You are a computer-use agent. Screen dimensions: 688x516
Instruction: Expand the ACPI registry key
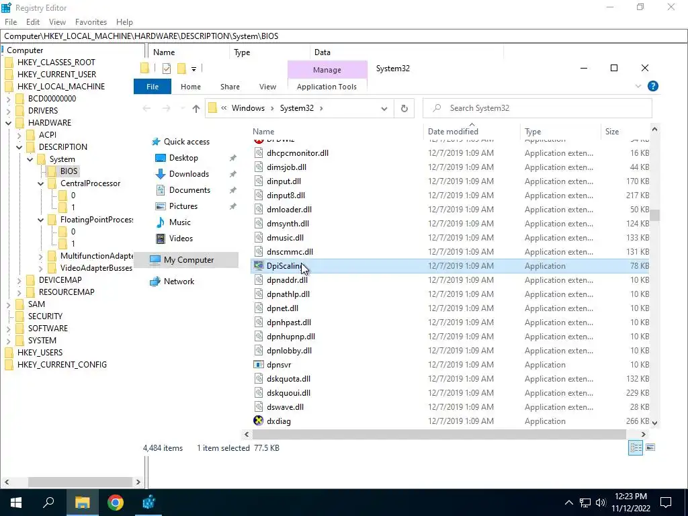pos(19,135)
